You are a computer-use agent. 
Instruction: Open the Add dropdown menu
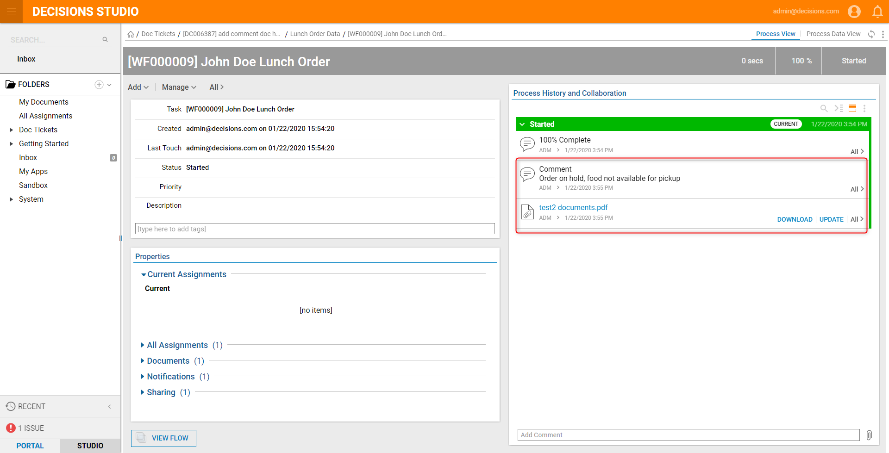pyautogui.click(x=138, y=87)
